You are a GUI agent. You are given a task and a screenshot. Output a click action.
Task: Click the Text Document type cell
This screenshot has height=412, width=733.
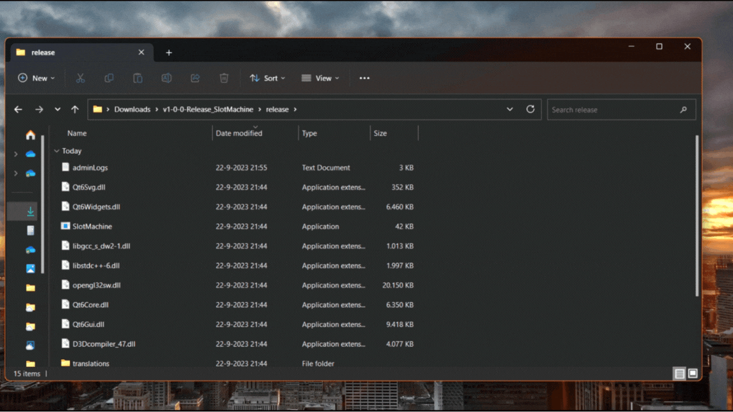[x=326, y=168]
